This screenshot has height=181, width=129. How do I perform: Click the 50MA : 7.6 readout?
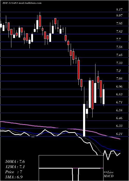point(15,162)
